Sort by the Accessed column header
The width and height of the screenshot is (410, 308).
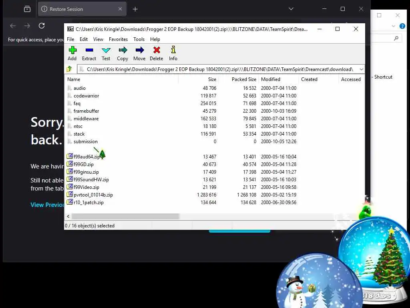click(x=352, y=79)
